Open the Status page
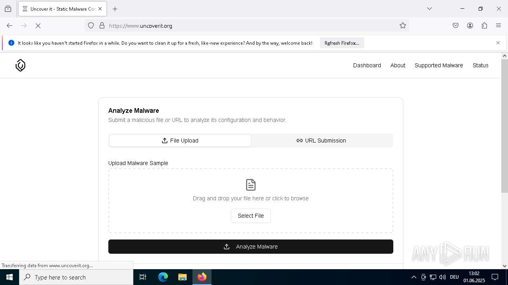 pyautogui.click(x=481, y=65)
